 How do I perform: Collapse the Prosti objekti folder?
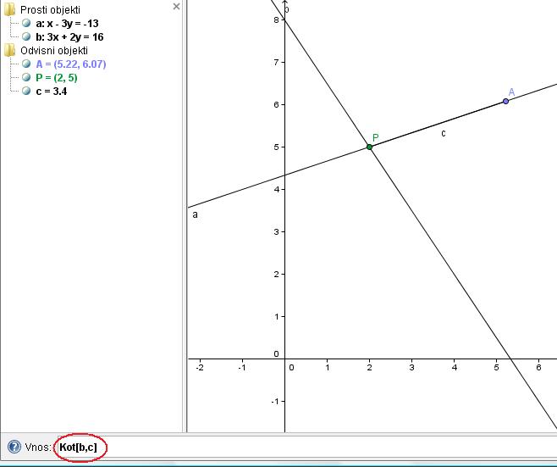[x=9, y=10]
